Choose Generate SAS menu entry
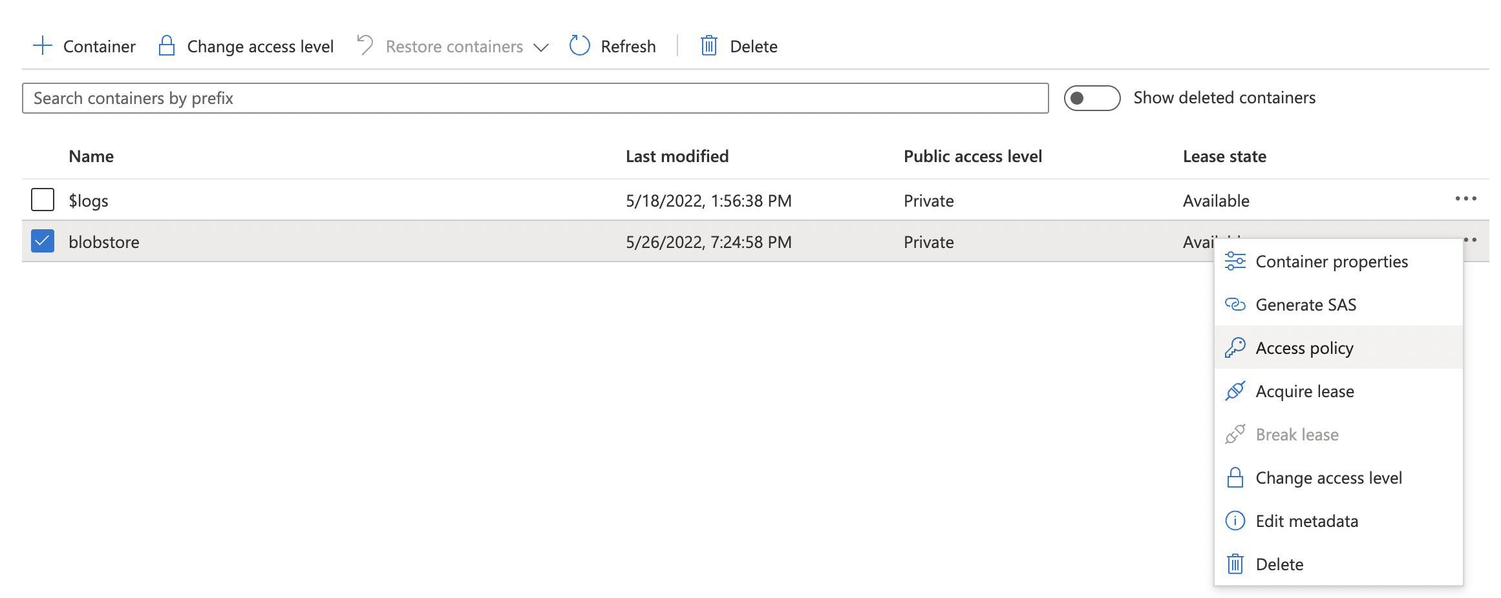The height and width of the screenshot is (598, 1501). tap(1338, 305)
